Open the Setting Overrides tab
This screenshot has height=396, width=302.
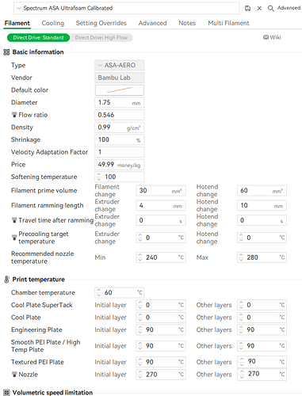point(101,23)
